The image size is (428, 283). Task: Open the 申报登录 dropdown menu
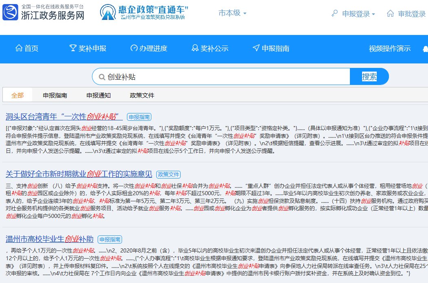click(358, 14)
